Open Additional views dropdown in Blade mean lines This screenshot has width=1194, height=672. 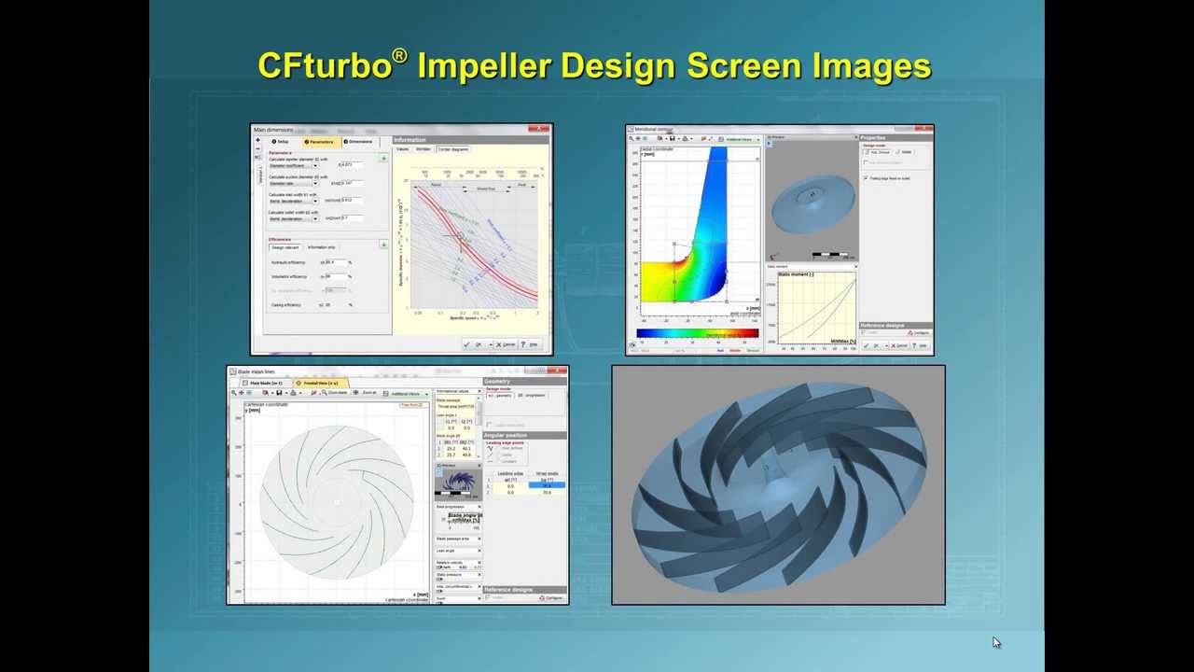(x=405, y=394)
